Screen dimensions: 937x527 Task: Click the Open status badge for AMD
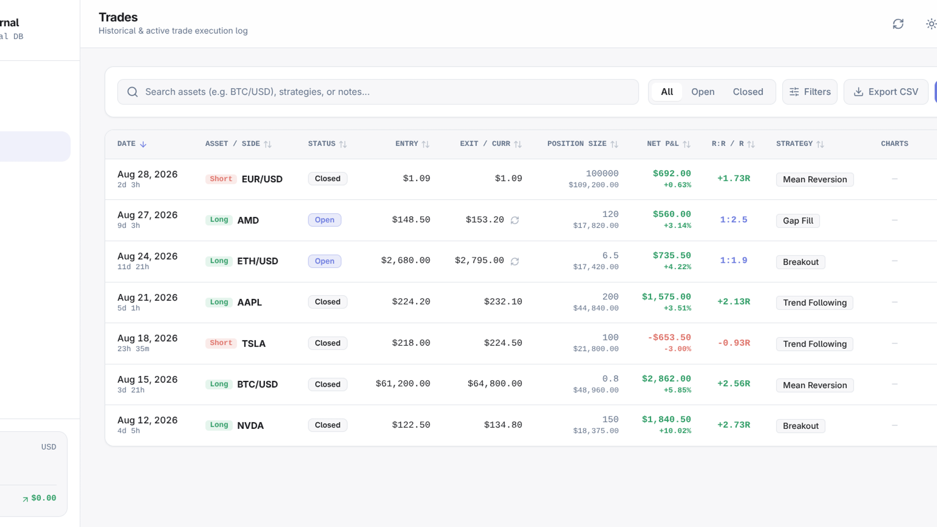325,220
